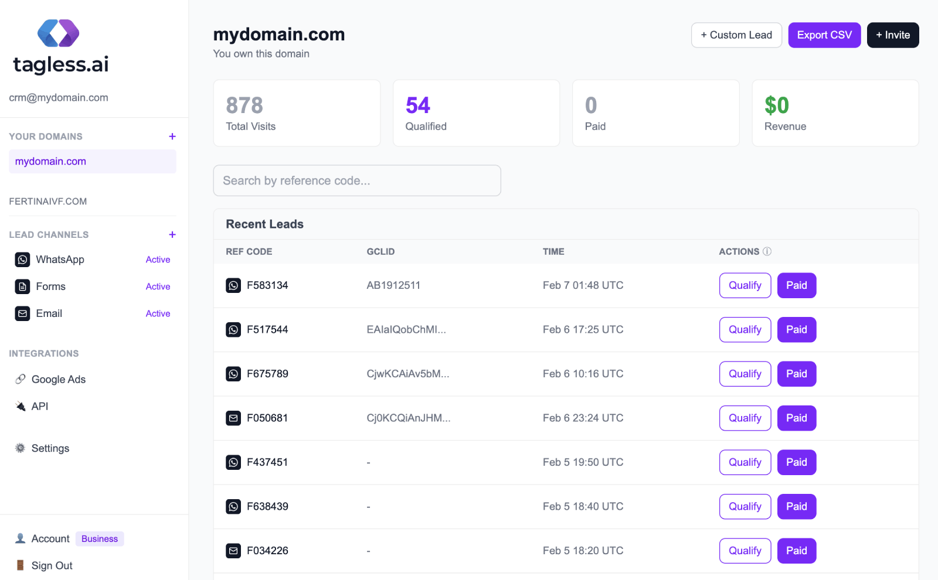
Task: Expand the FERTINAIVF.COM domain section
Action: pos(48,201)
